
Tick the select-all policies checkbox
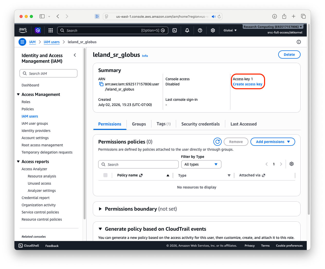click(105, 175)
